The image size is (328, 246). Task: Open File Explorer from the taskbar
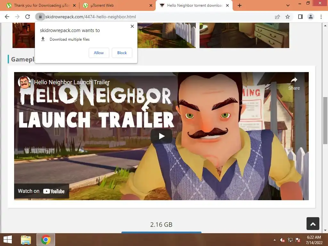(x=26, y=240)
